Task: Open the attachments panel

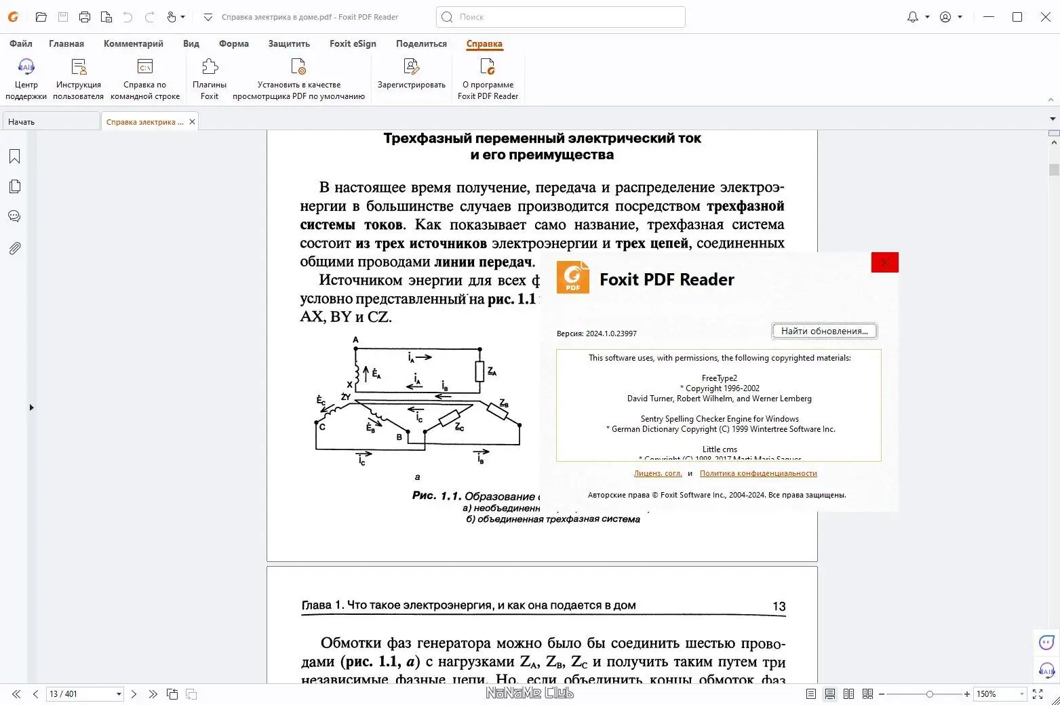Action: (x=14, y=248)
